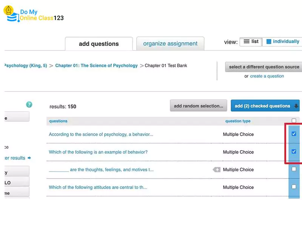Viewport: 302px width, 227px height.
Task: Click add (2) checked questions button
Action: (265, 106)
